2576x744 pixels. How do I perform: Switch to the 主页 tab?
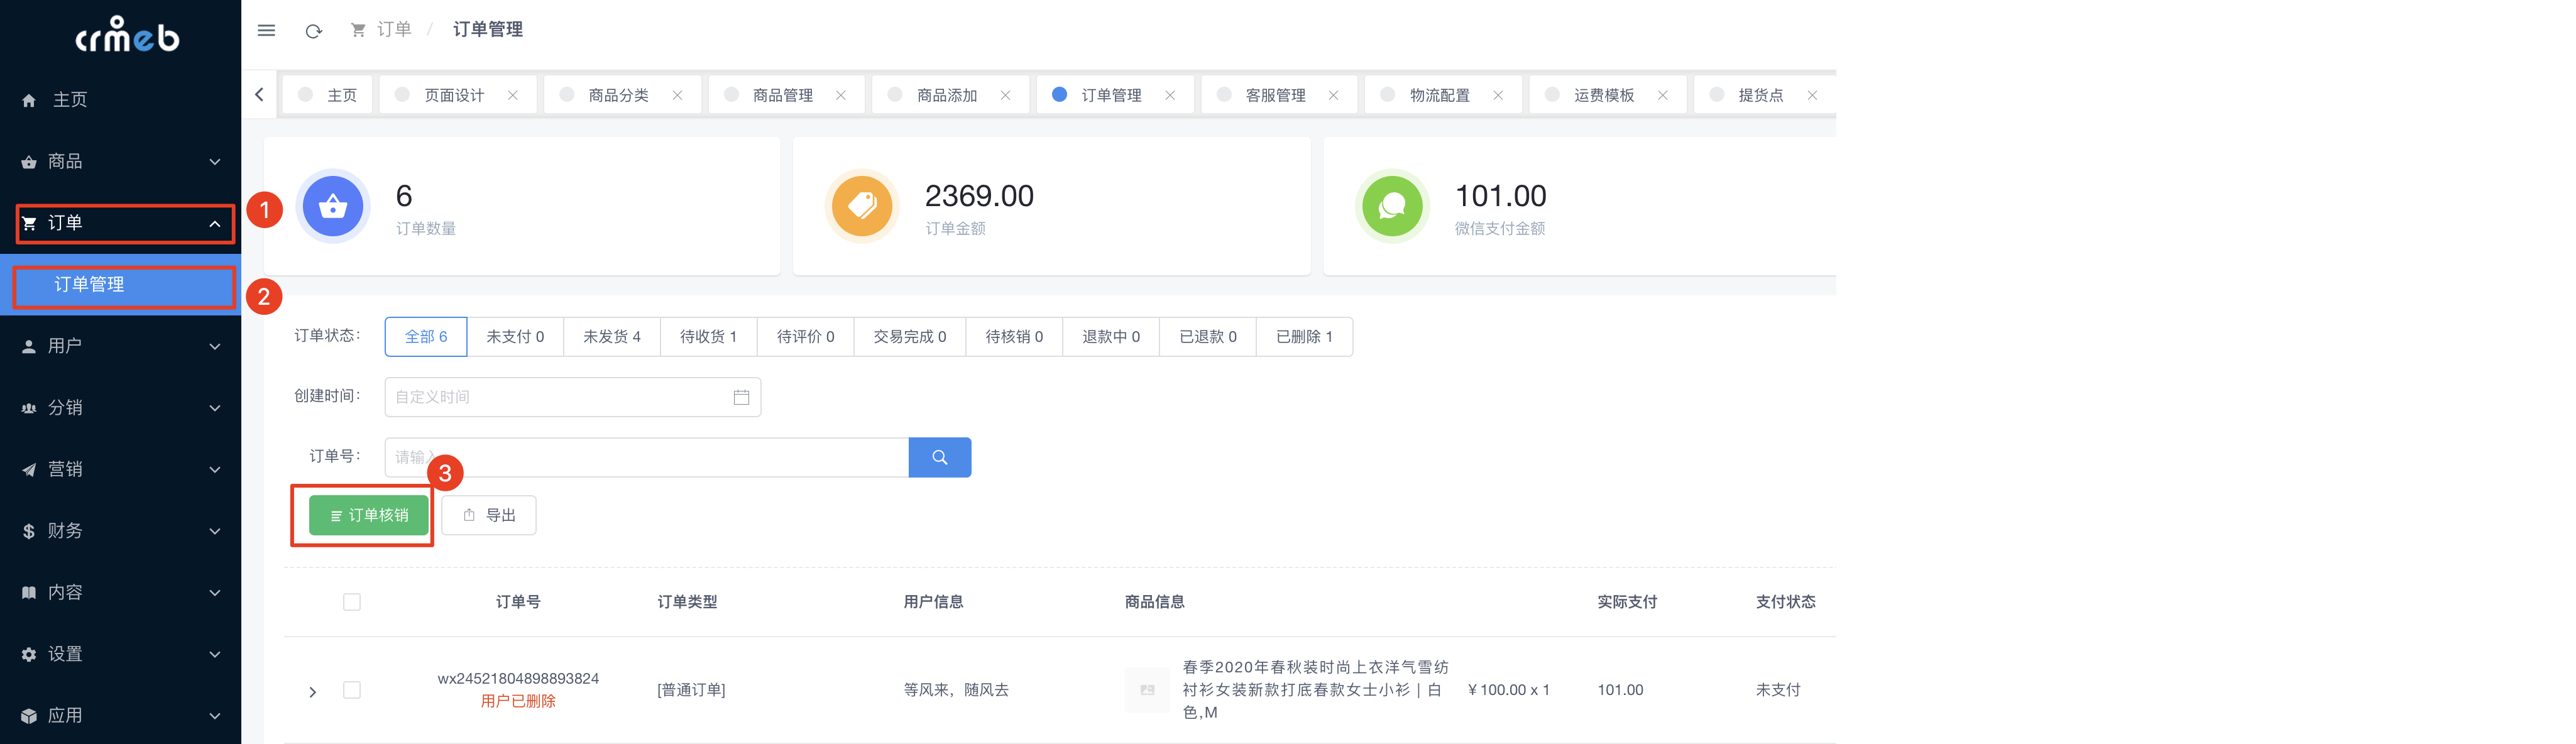pos(328,95)
